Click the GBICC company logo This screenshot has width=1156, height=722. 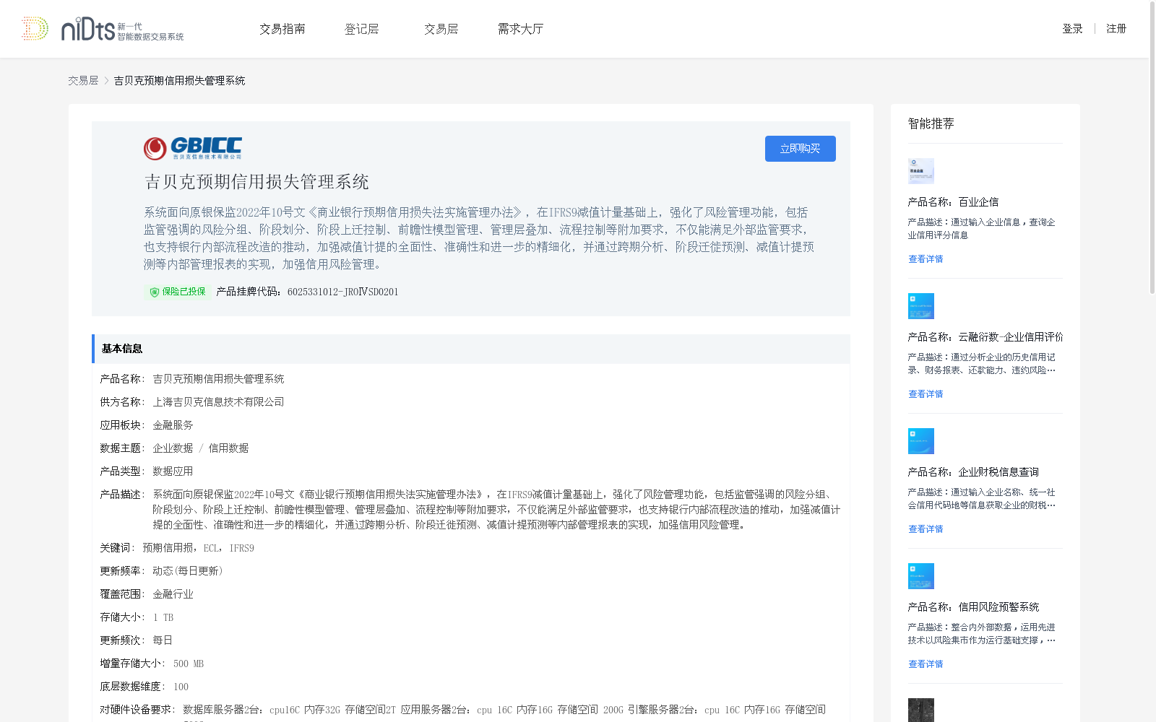pyautogui.click(x=193, y=149)
